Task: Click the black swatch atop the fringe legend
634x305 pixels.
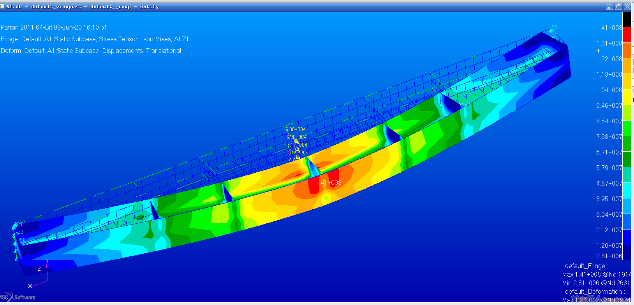Action: pos(627,19)
